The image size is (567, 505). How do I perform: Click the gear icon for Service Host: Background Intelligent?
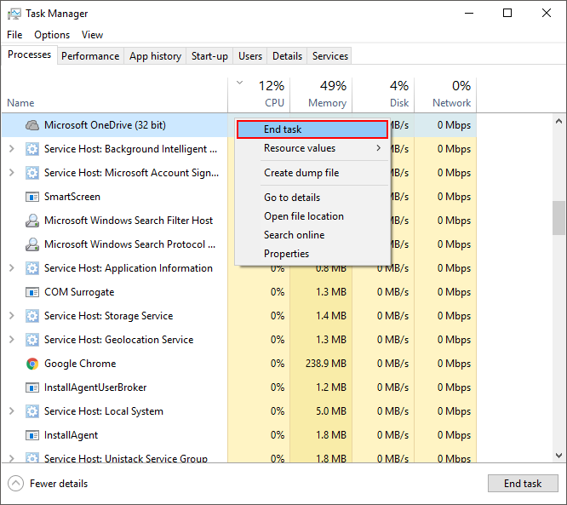pyautogui.click(x=32, y=149)
